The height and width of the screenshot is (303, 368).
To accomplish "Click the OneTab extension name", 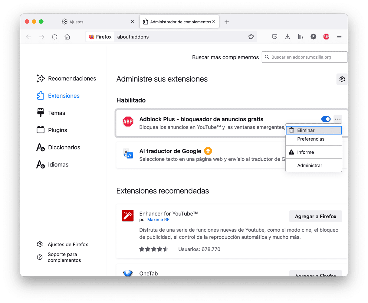I will (x=149, y=274).
